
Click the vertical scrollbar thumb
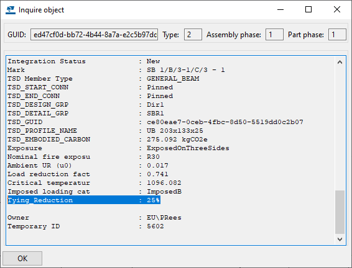tap(340, 212)
